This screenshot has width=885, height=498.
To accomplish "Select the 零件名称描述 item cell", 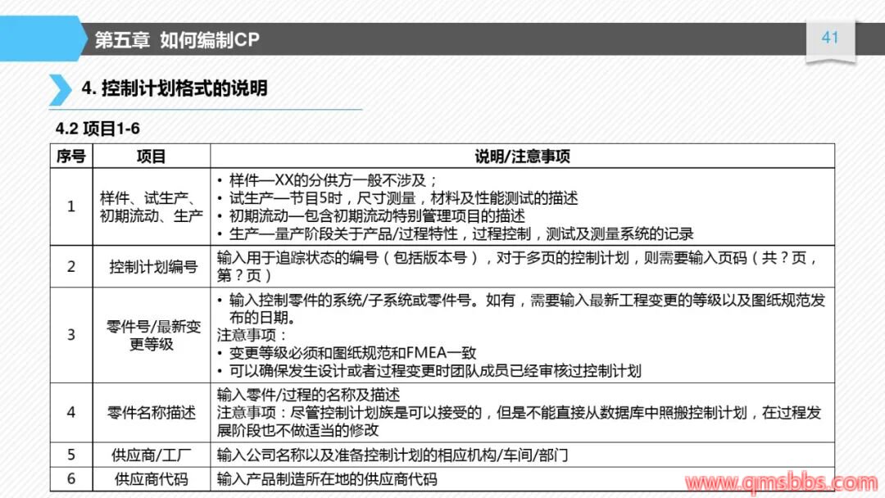I will pos(152,413).
